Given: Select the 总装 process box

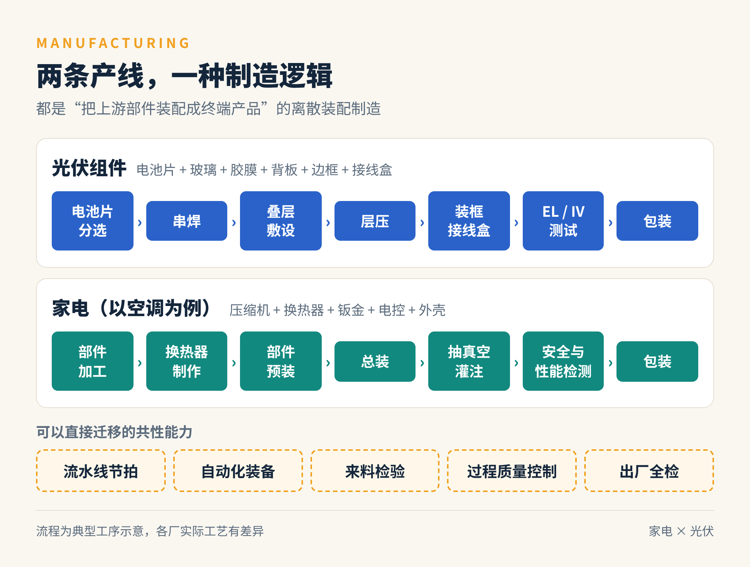Looking at the screenshot, I should [x=375, y=361].
